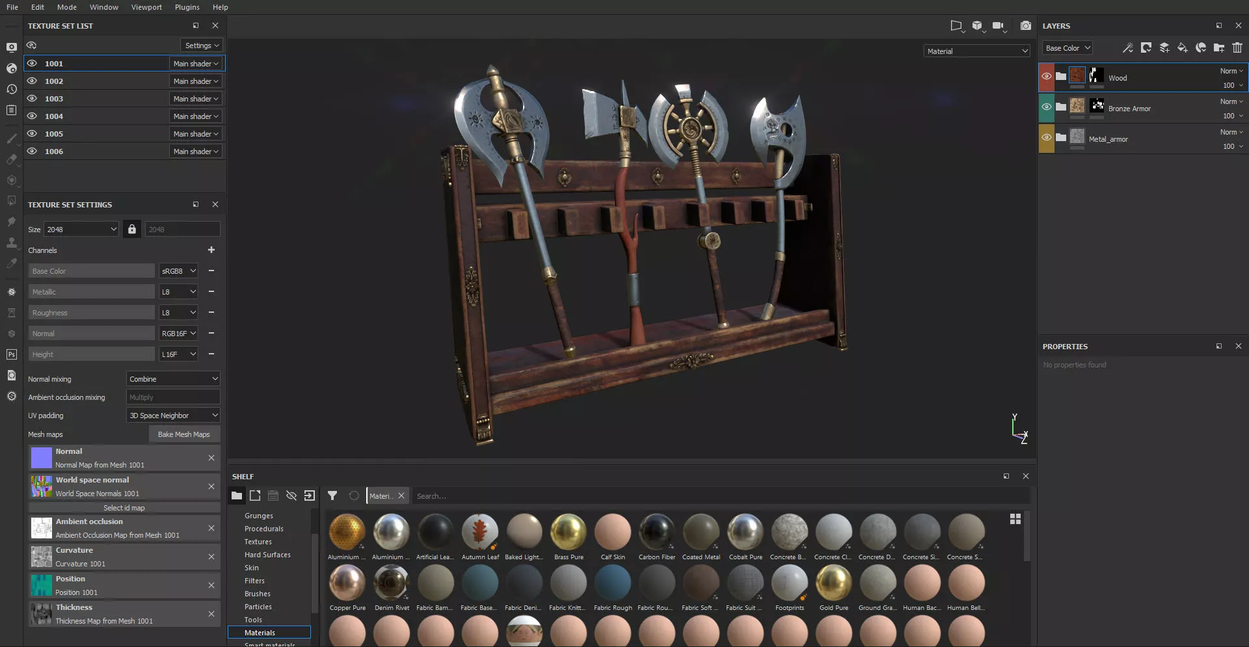Click the lock icon beside Size
1249x647 pixels.
132,230
